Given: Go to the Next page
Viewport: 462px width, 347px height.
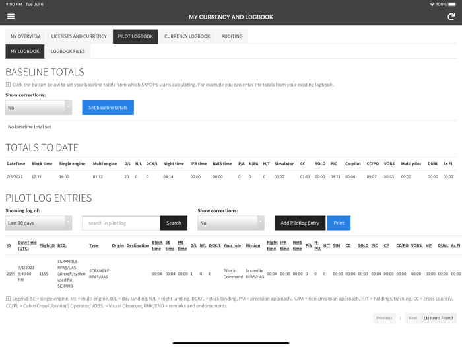Looking at the screenshot, I should click(x=412, y=318).
